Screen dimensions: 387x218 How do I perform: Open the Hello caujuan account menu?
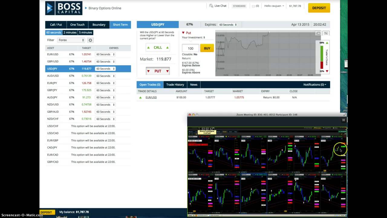click(x=274, y=6)
